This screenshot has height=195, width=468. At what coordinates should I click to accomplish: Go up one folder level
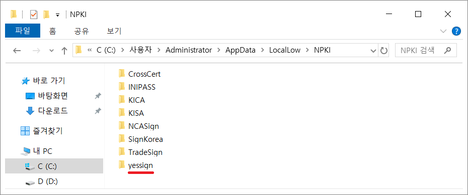pos(64,51)
